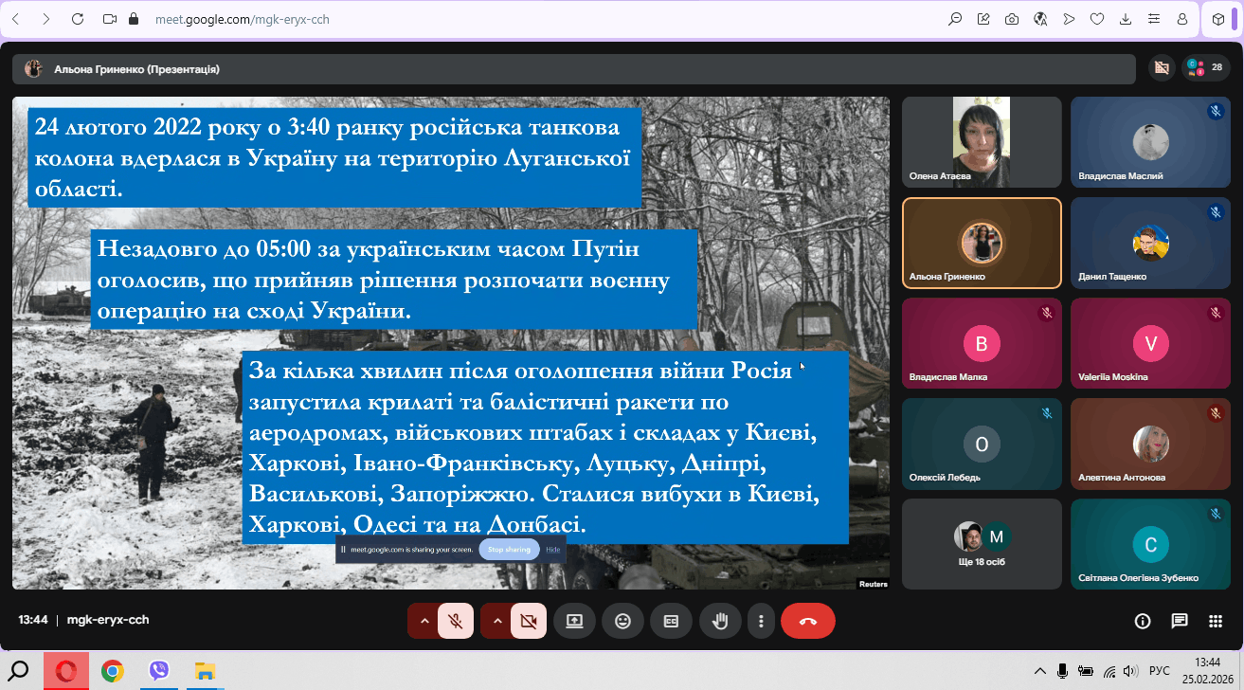This screenshot has height=690, width=1244.
Task: Click the browser snapshot camera icon
Action: (1012, 19)
